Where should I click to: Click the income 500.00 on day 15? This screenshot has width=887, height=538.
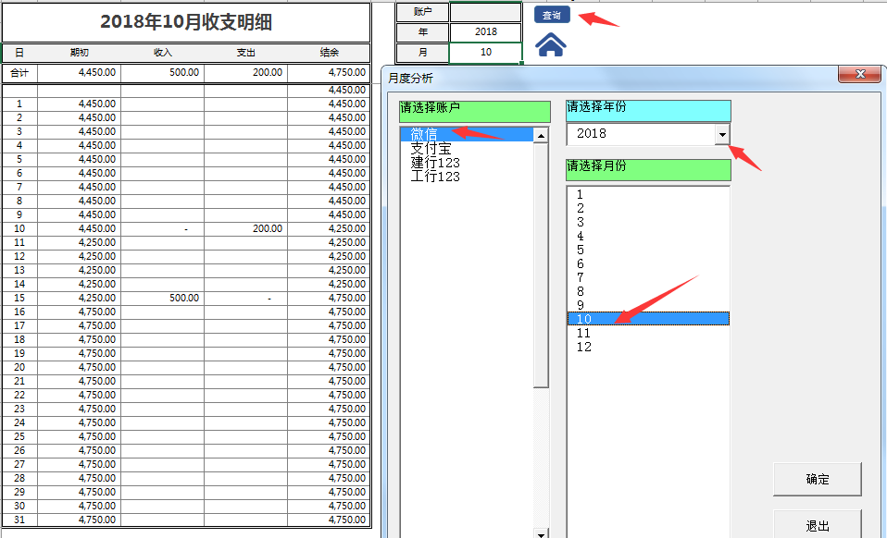162,298
